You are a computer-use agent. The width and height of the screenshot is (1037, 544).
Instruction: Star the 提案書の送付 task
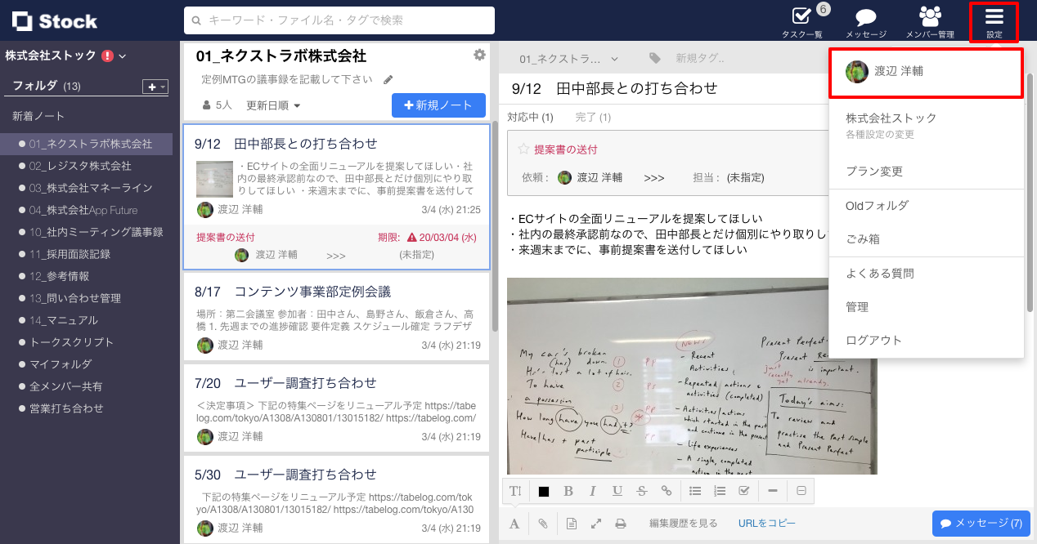pos(522,149)
